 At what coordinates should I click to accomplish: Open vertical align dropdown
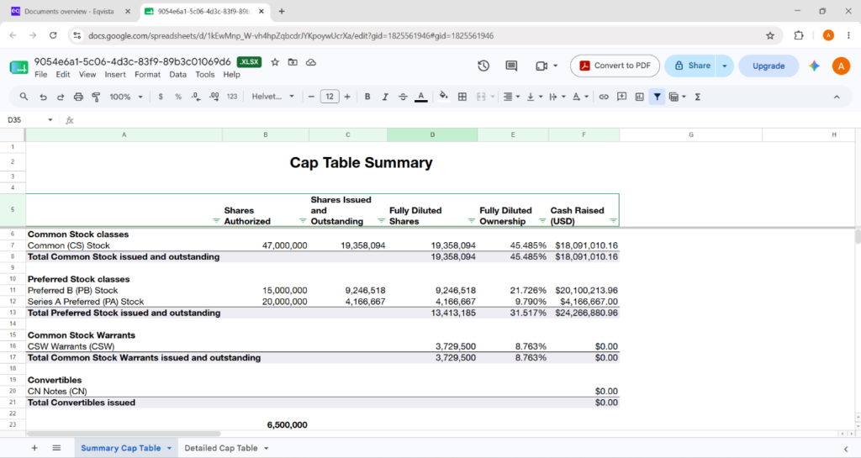[x=534, y=97]
